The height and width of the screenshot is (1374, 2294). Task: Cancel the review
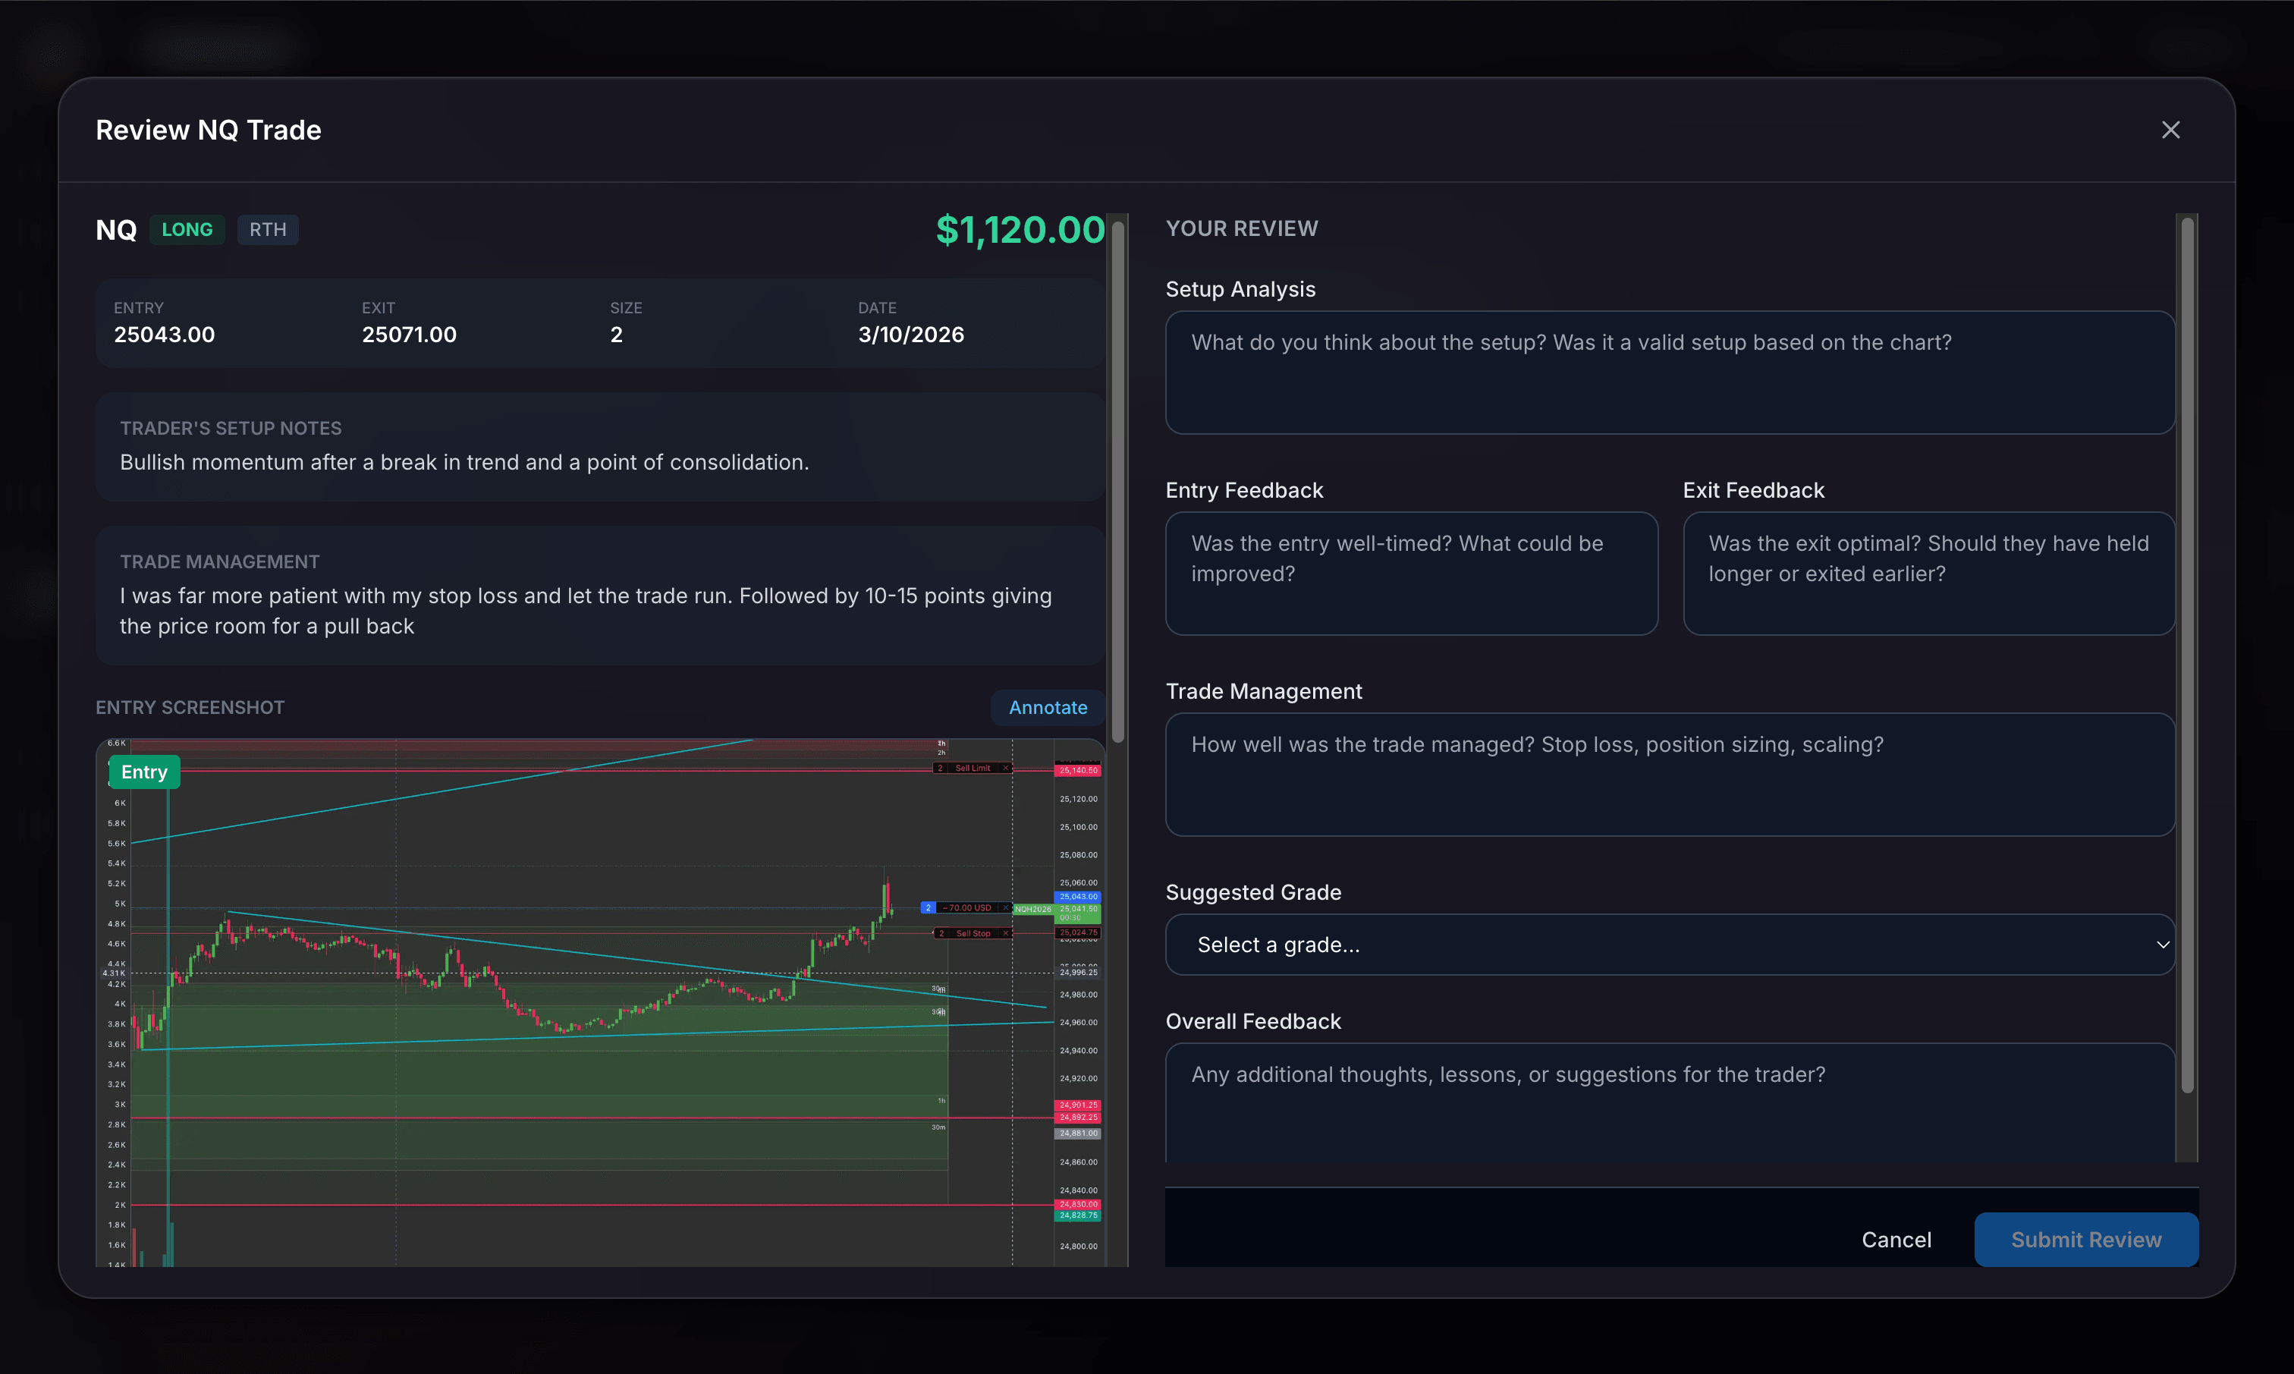pos(1896,1240)
